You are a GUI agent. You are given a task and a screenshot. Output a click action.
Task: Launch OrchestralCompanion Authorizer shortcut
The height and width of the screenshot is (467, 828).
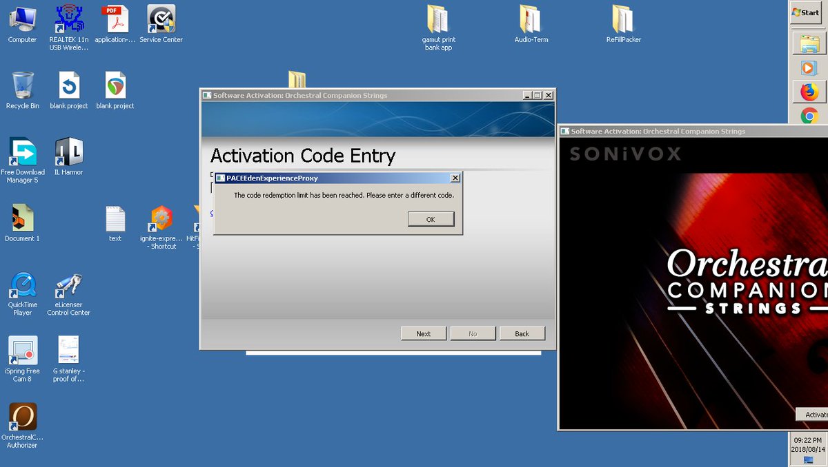point(22,425)
